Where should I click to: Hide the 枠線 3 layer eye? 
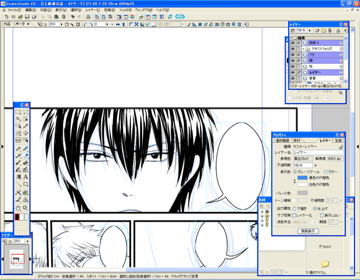[292, 43]
